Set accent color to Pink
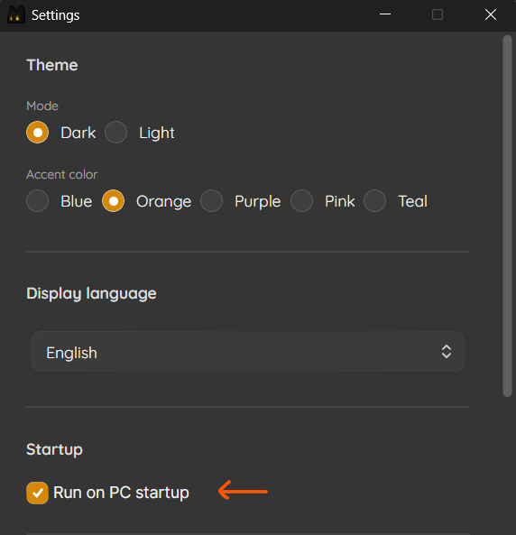This screenshot has height=535, width=516. click(301, 201)
